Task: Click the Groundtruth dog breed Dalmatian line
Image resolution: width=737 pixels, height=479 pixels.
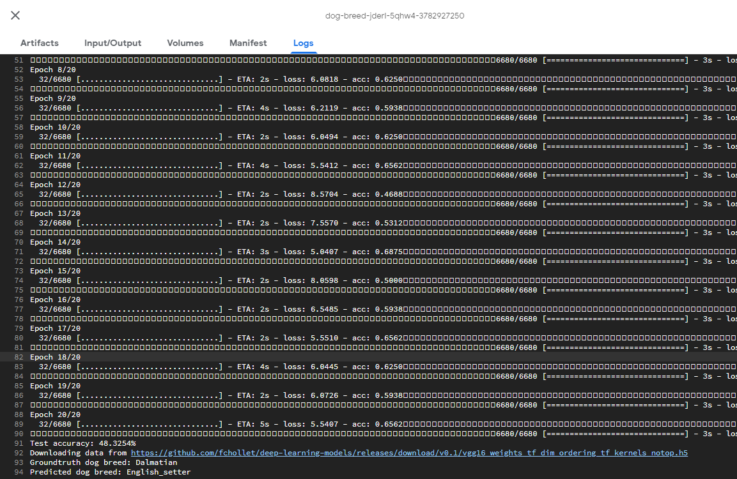Action: coord(104,462)
